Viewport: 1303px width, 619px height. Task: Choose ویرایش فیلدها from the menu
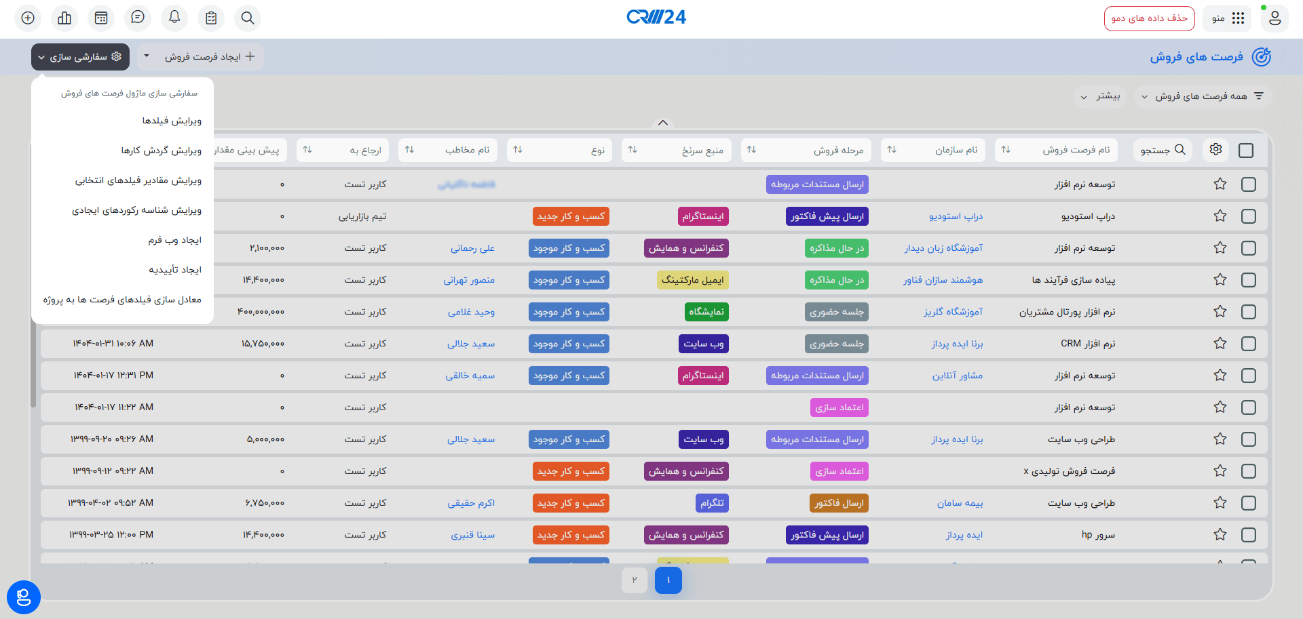coord(172,121)
